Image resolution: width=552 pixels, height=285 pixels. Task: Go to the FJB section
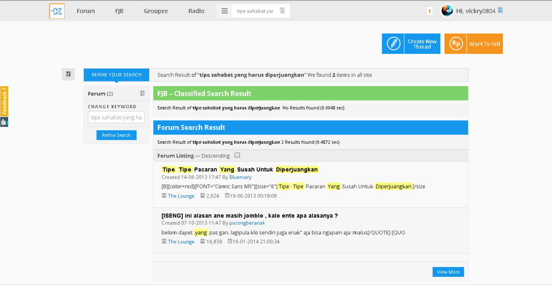coord(119,11)
